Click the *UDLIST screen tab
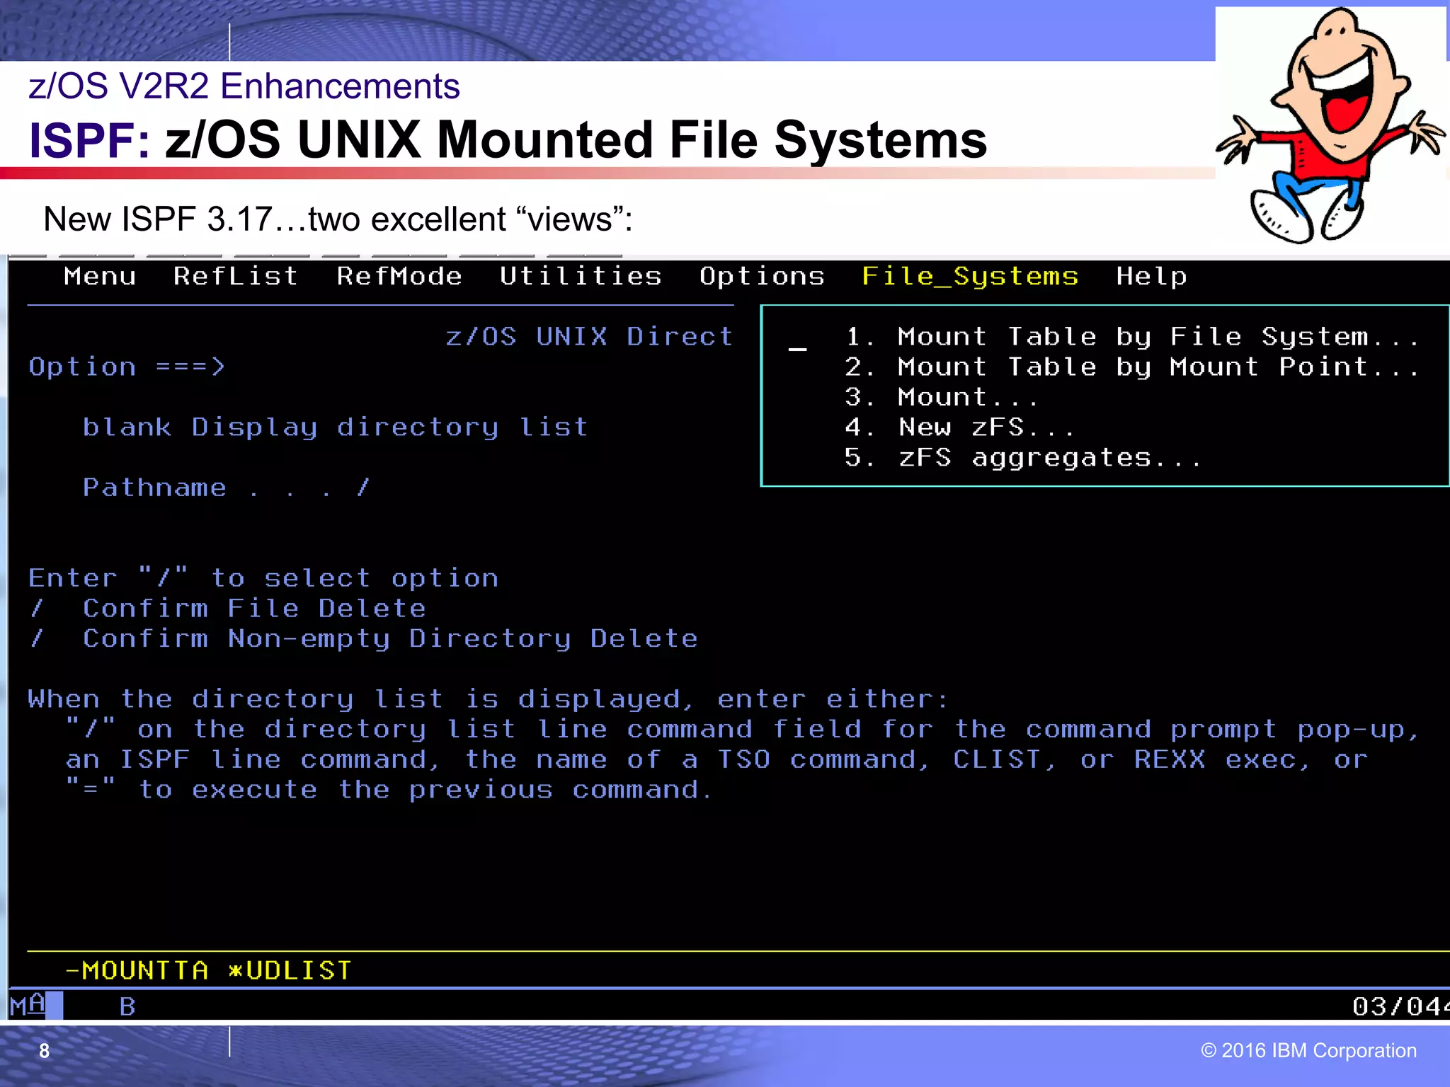The image size is (1450, 1087). (x=290, y=970)
